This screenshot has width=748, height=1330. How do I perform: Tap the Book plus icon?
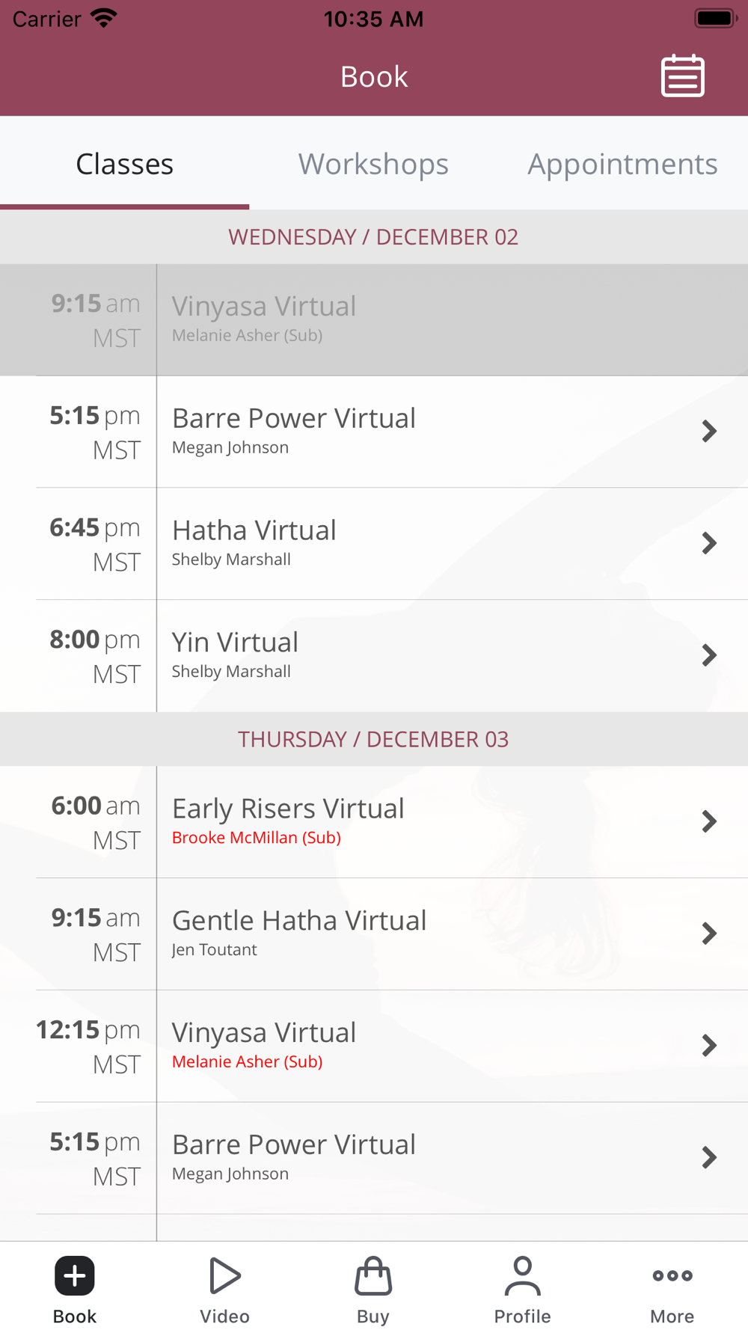pyautogui.click(x=75, y=1276)
